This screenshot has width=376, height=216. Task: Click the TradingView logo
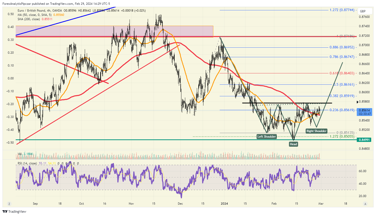click(14, 211)
